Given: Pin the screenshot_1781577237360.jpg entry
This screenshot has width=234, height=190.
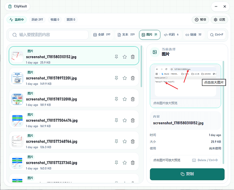Looking at the screenshot, I should 116,163.
